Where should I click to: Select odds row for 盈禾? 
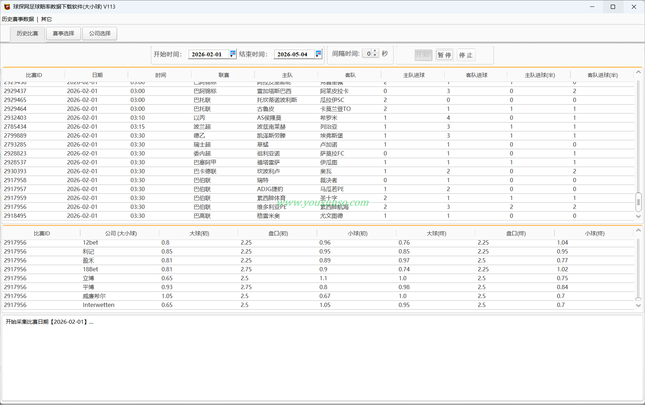318,261
